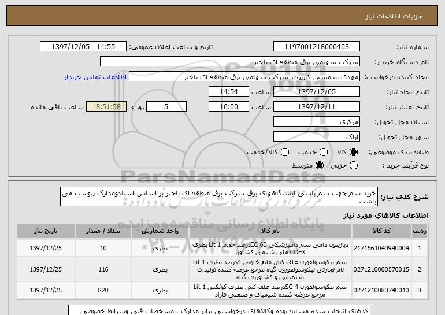Choose the متوسط purchase type radio
This screenshot has width=445, height=315.
coord(320,165)
